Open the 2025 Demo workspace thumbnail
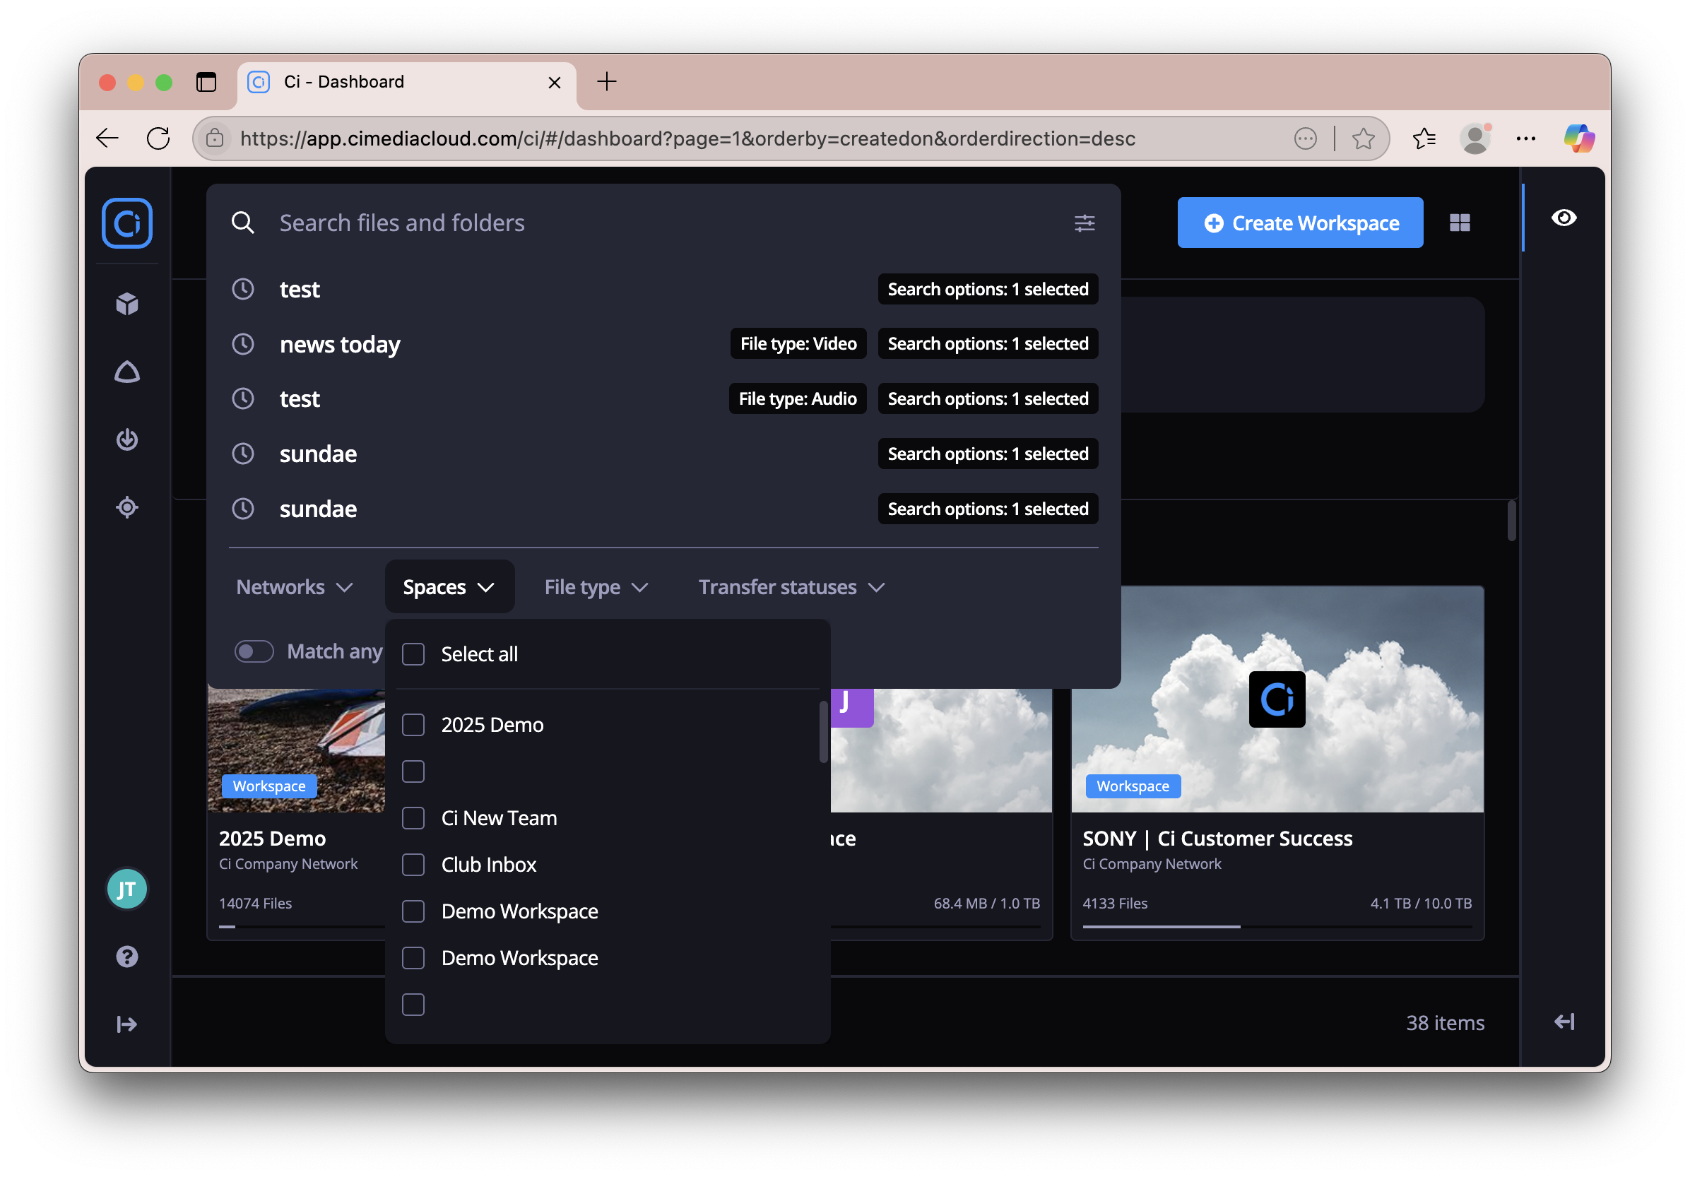1690x1177 pixels. point(296,751)
